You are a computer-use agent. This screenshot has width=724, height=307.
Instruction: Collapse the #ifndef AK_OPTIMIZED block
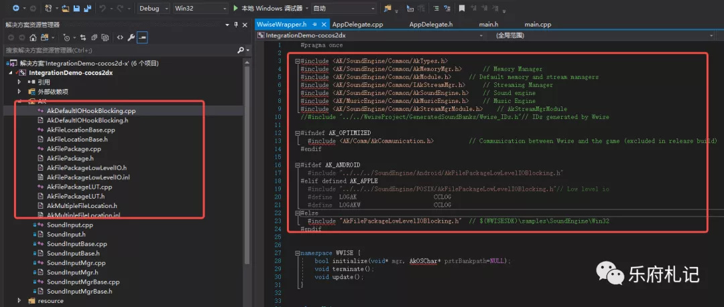[298, 132]
